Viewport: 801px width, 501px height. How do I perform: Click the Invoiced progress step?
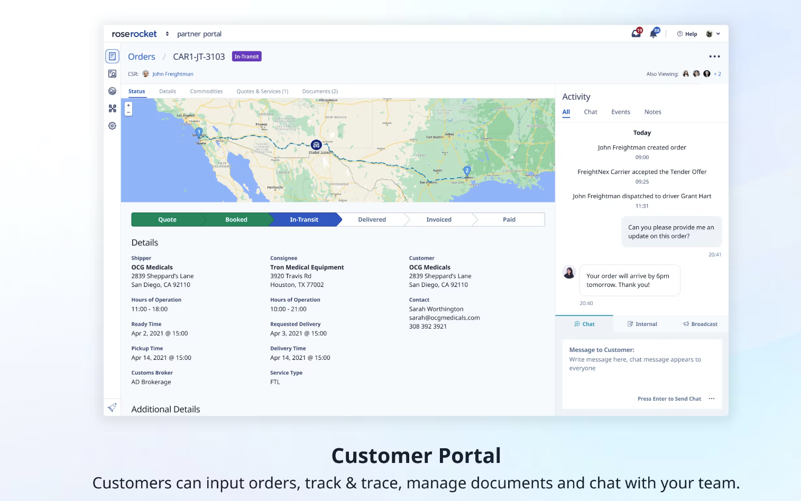[439, 220]
